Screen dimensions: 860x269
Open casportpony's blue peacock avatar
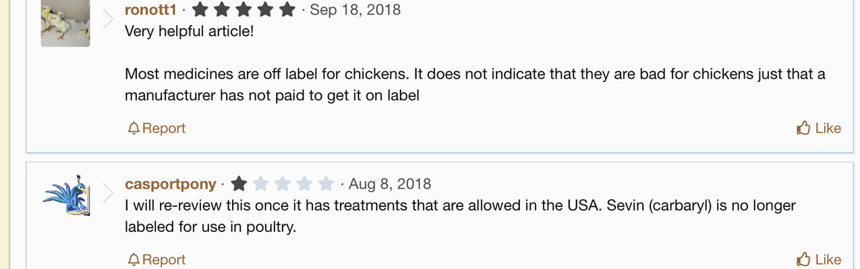65,195
